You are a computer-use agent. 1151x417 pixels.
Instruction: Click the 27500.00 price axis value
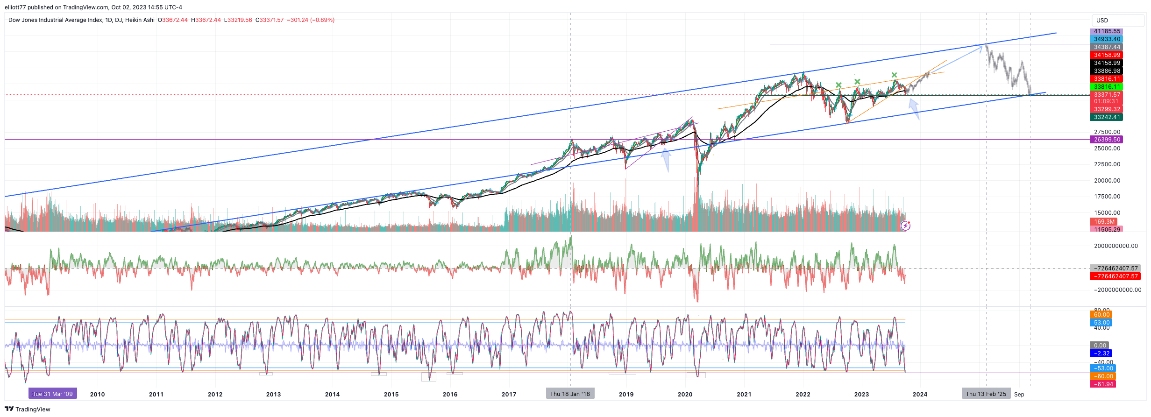click(x=1107, y=132)
